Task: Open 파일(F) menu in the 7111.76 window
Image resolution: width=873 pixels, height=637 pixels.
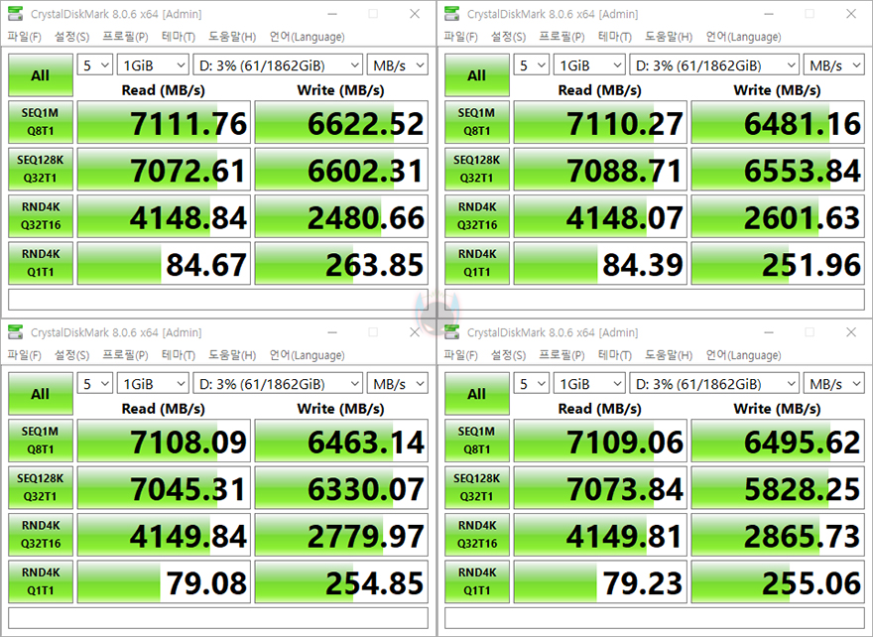Action: (24, 37)
